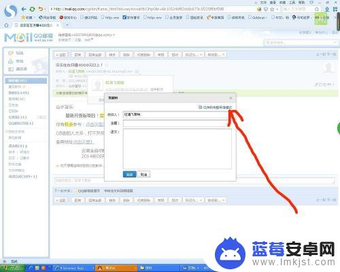The height and width of the screenshot is (272, 340).
Task: Open top toolbar Move to (移动到) dropdown
Action: (x=216, y=54)
